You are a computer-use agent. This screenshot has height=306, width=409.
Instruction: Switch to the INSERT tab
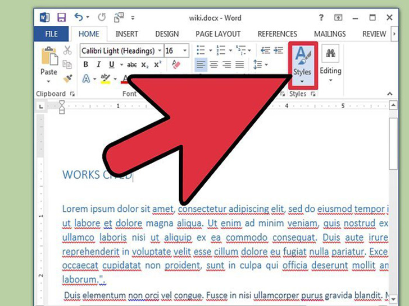tap(127, 34)
